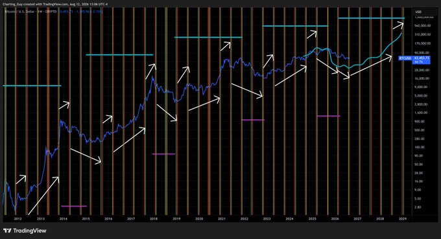Click the 2026 label on time axis

click(335, 219)
